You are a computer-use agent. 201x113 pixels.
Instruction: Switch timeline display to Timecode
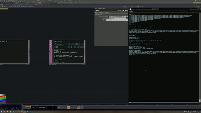coord(28,106)
